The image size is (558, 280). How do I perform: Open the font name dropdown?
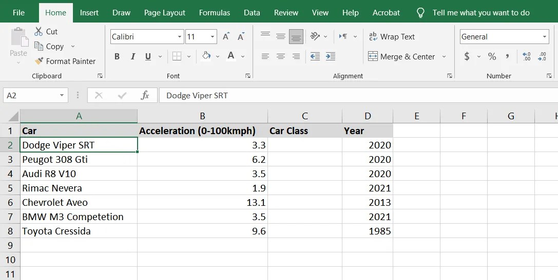click(180, 36)
